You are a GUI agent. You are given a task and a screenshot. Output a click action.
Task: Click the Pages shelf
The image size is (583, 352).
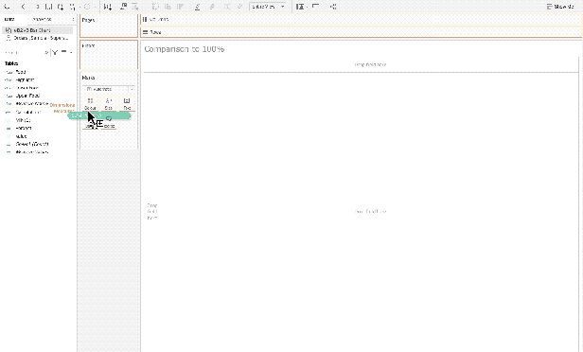(x=109, y=26)
